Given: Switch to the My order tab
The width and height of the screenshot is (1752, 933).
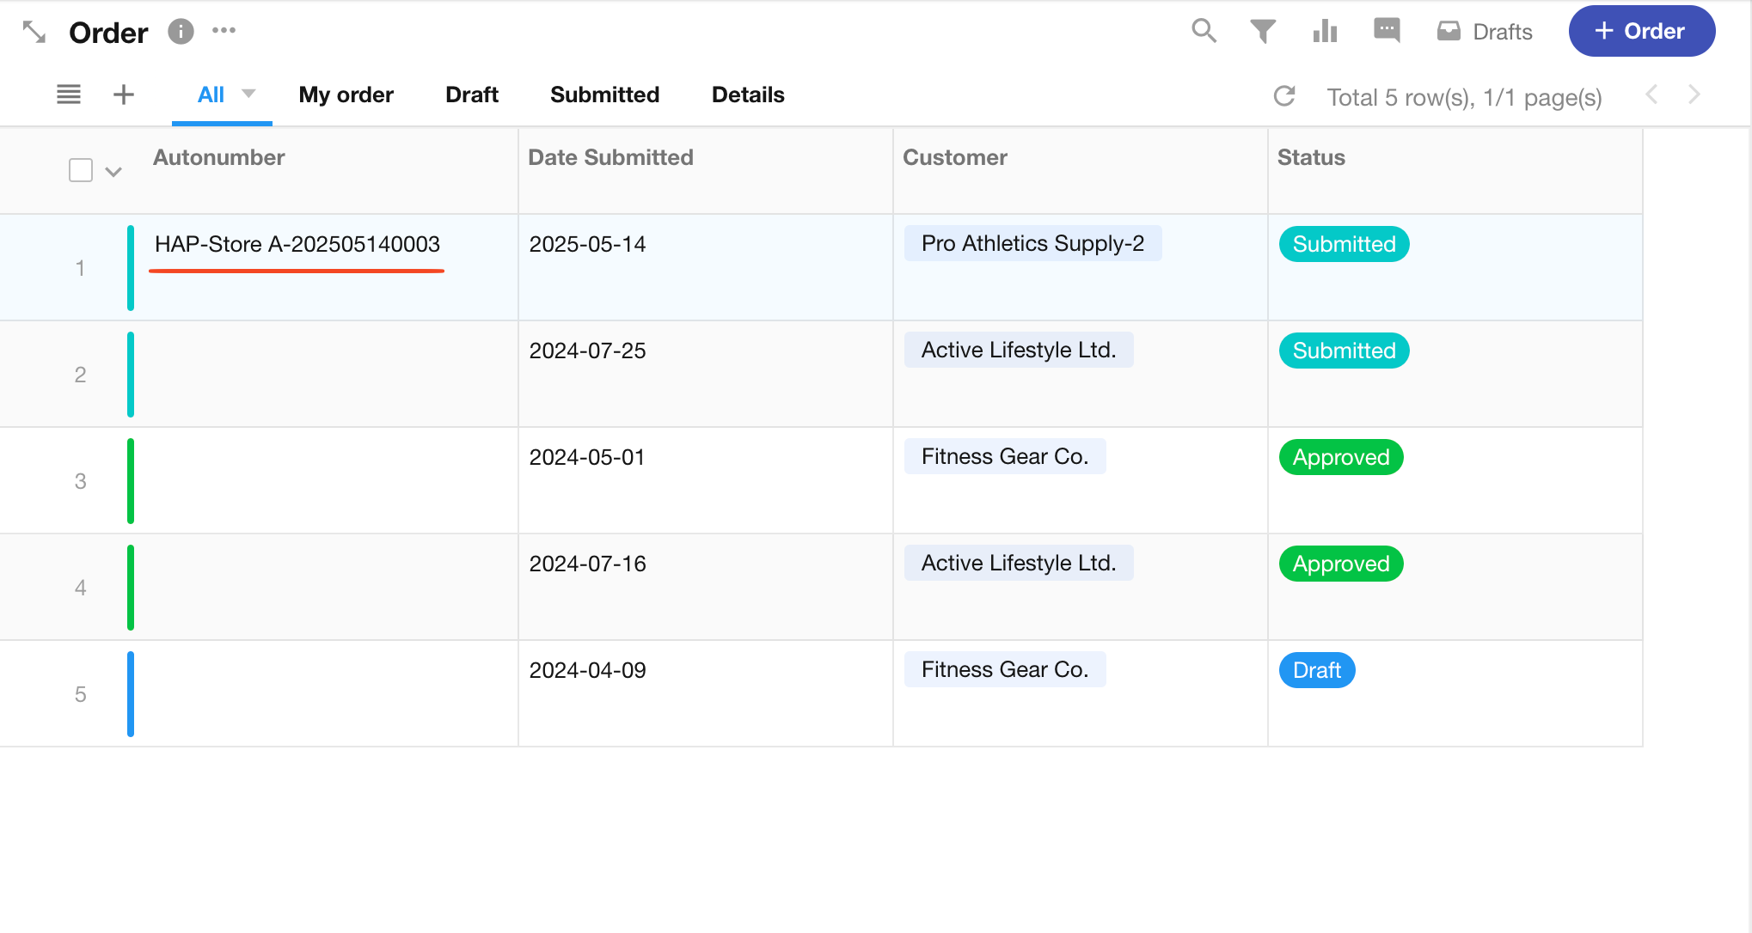Looking at the screenshot, I should [x=346, y=95].
